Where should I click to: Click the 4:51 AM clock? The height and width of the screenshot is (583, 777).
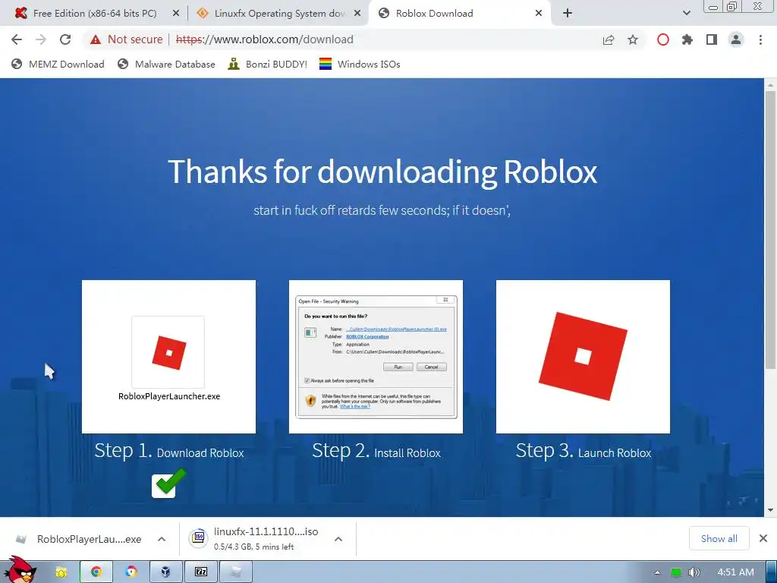[x=736, y=572]
